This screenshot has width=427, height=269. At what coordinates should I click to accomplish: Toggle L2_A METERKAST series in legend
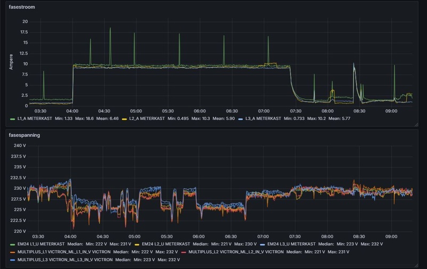click(147, 118)
